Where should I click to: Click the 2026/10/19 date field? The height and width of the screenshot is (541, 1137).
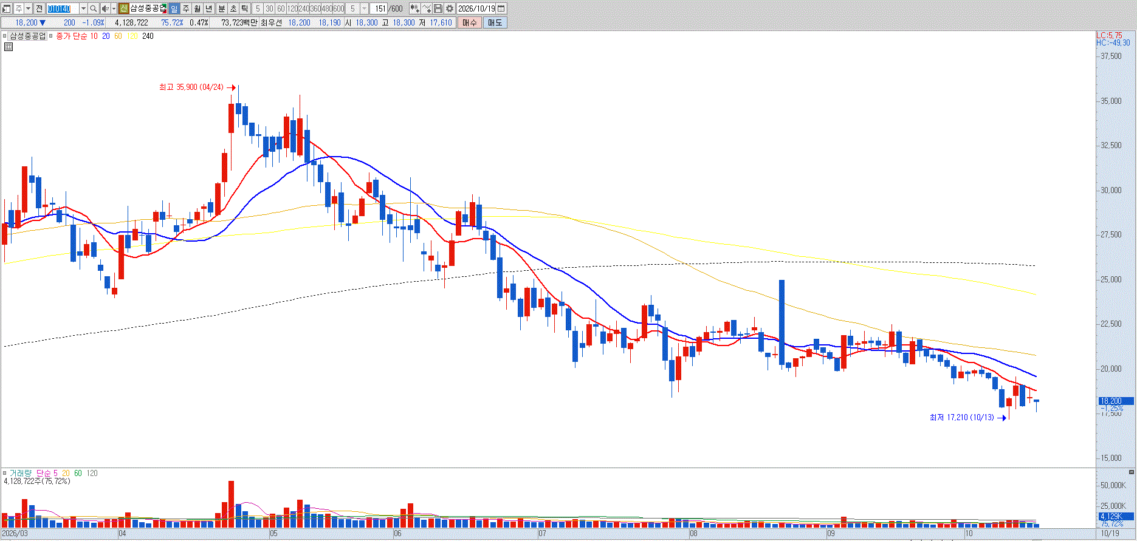click(x=476, y=9)
